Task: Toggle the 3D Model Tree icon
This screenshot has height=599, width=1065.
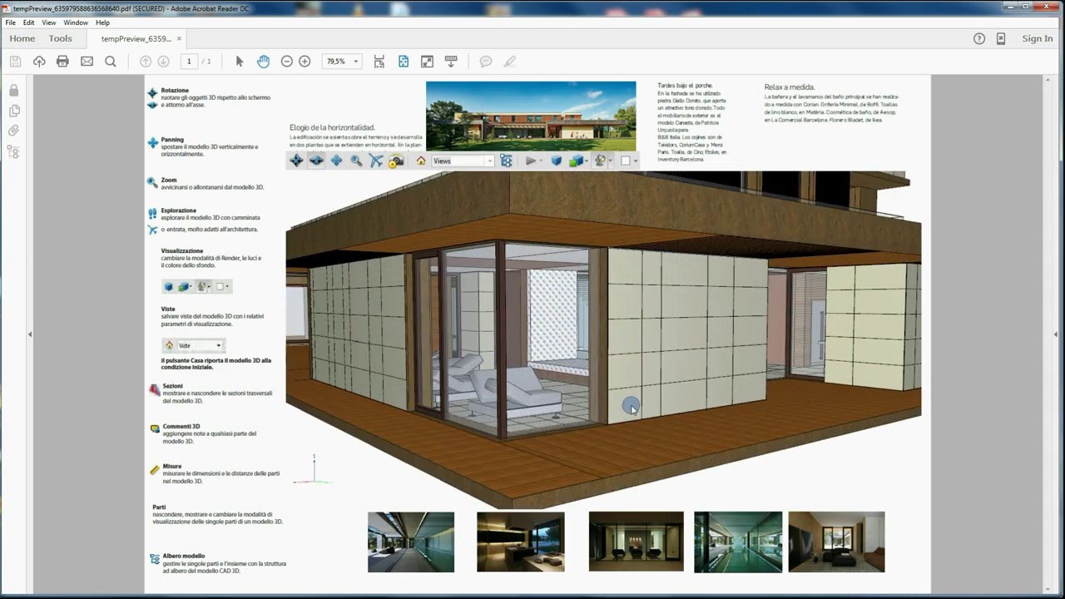Action: coord(506,161)
